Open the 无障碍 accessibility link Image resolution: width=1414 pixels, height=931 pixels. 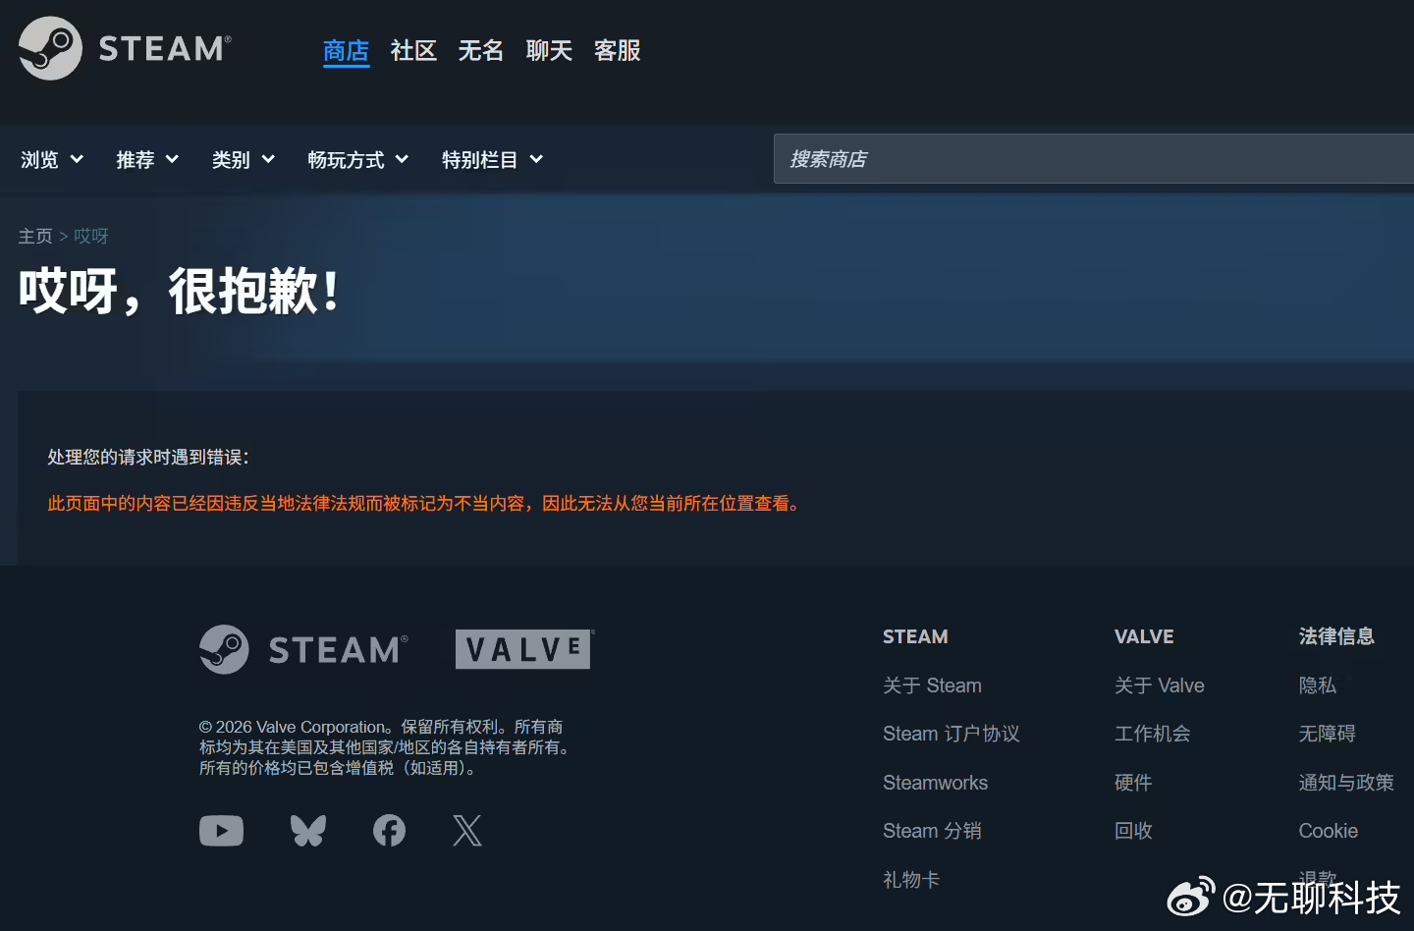click(1328, 734)
